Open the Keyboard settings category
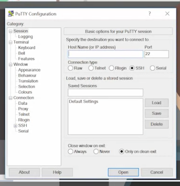 27,48
